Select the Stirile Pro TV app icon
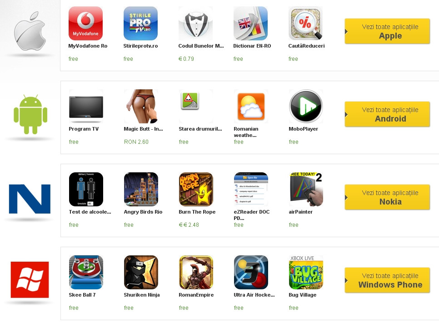439x322 pixels. coord(140,23)
